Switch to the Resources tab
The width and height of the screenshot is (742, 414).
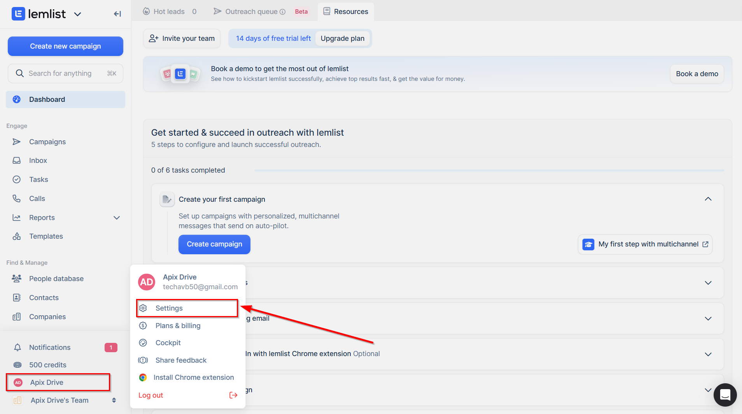coord(346,12)
